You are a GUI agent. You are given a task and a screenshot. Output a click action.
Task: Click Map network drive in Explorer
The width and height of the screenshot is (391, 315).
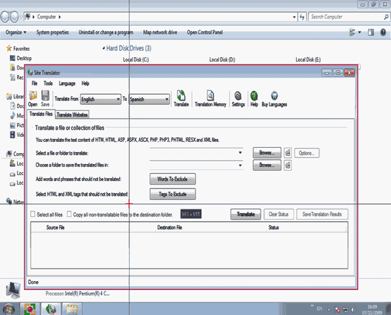pos(160,32)
